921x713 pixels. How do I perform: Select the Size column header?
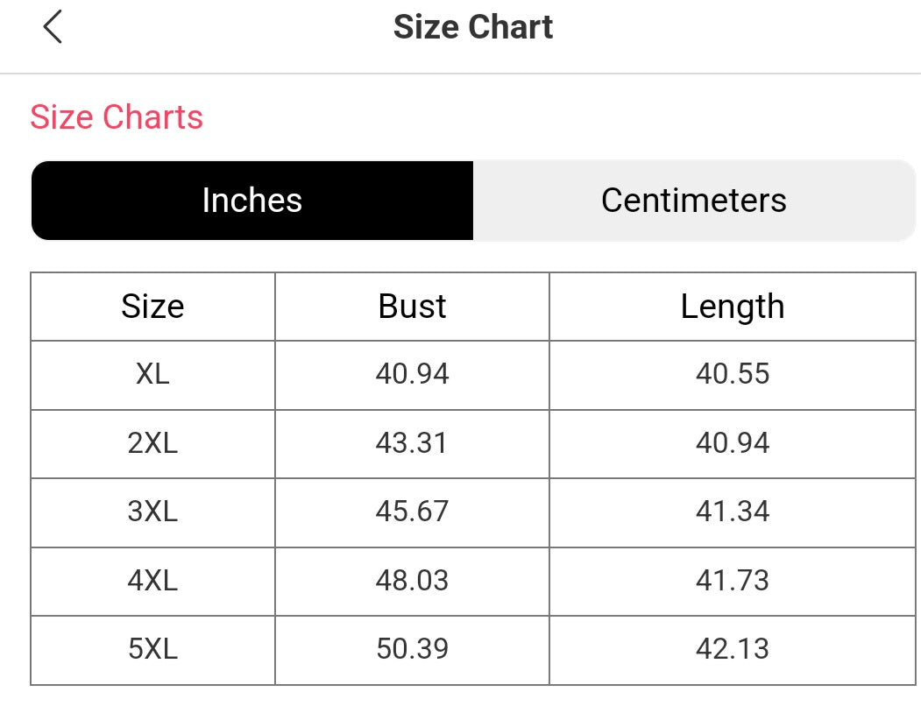pos(152,307)
